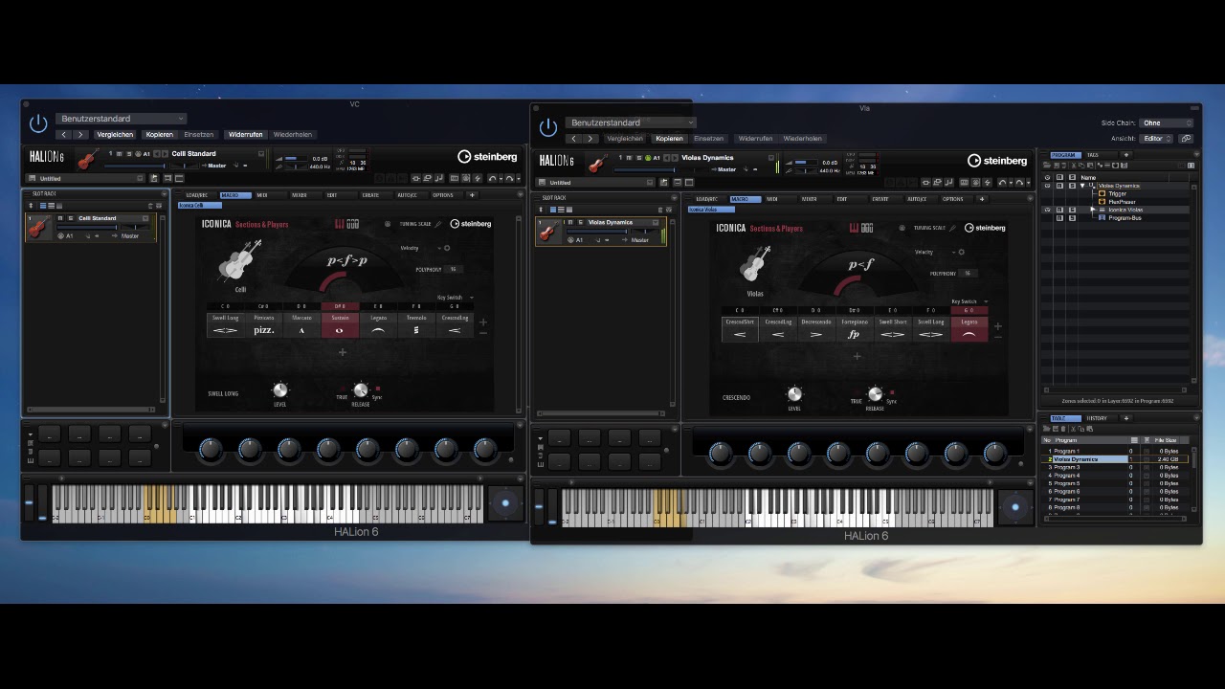Adjust RELEASE knob in Violas panel
The image size is (1225, 689).
[875, 394]
